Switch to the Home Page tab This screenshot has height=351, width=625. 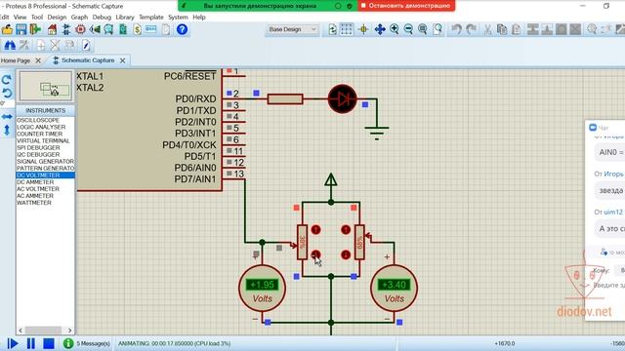[16, 60]
